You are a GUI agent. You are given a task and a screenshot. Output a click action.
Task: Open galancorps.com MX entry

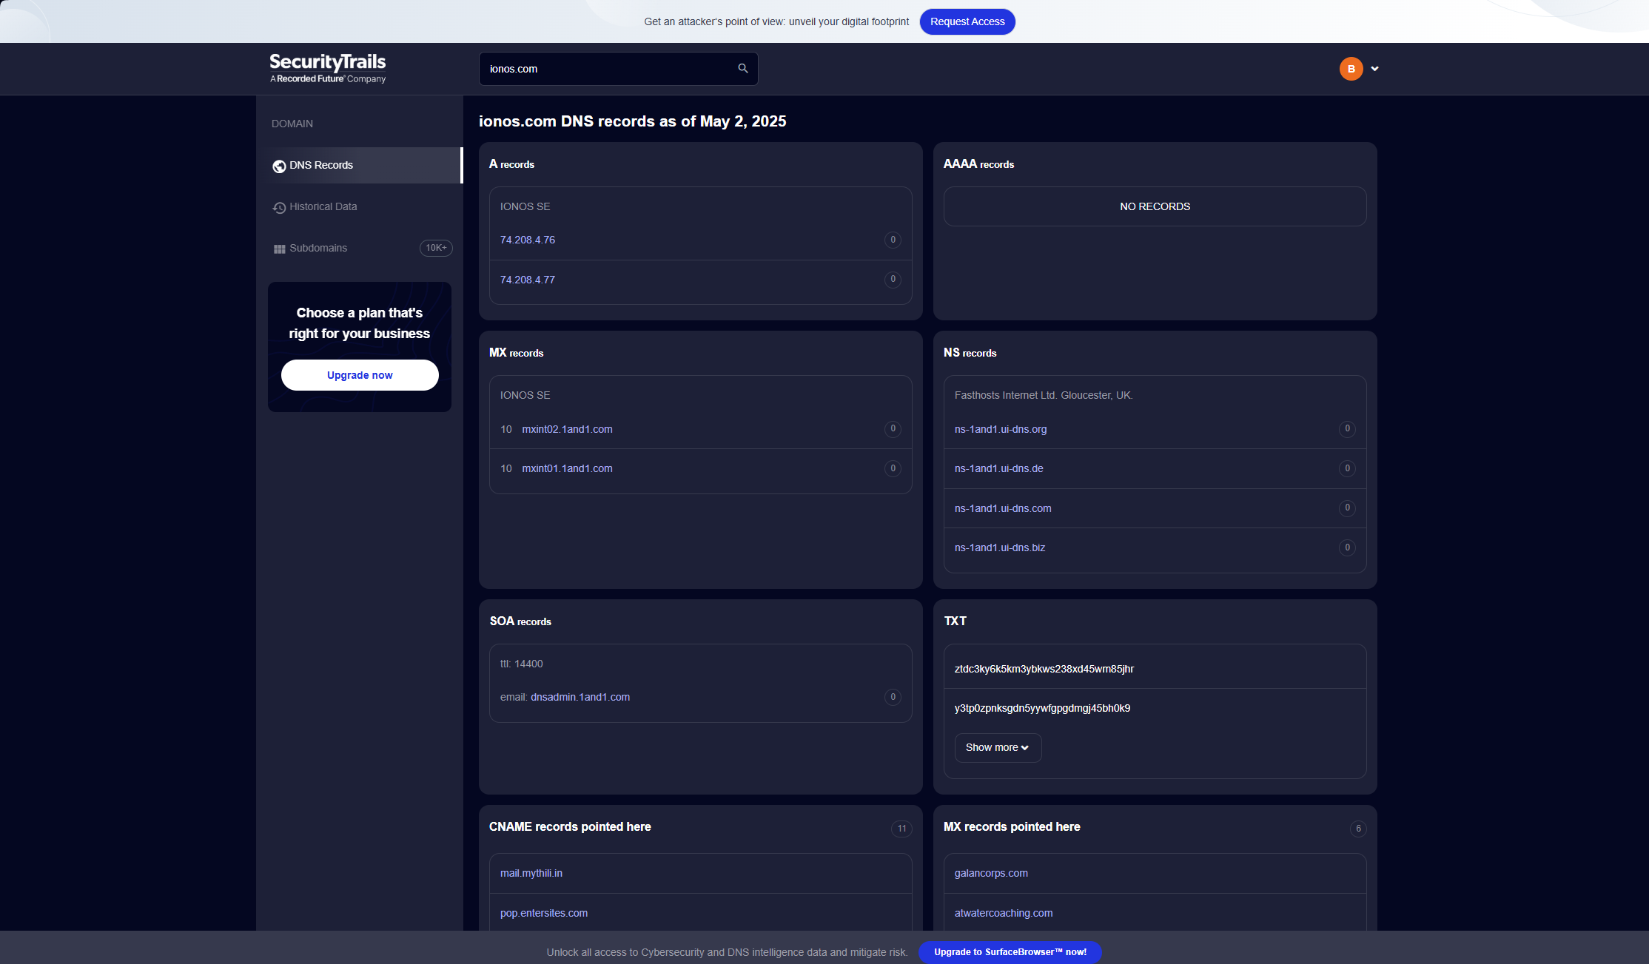[991, 873]
